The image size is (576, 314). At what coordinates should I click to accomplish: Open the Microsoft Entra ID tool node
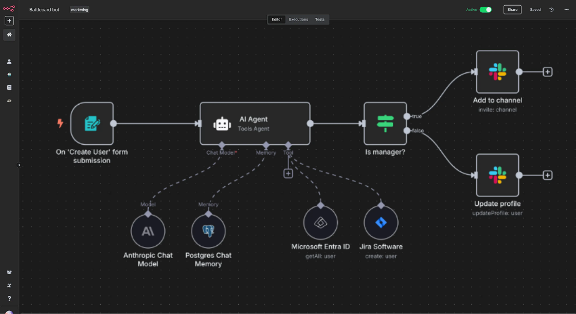[320, 223]
